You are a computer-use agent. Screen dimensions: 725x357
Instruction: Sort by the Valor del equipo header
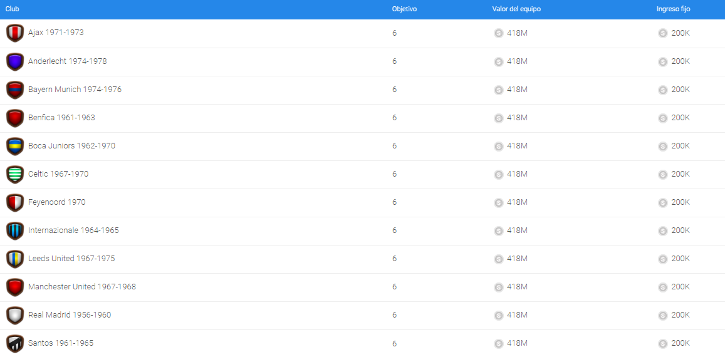pyautogui.click(x=516, y=9)
